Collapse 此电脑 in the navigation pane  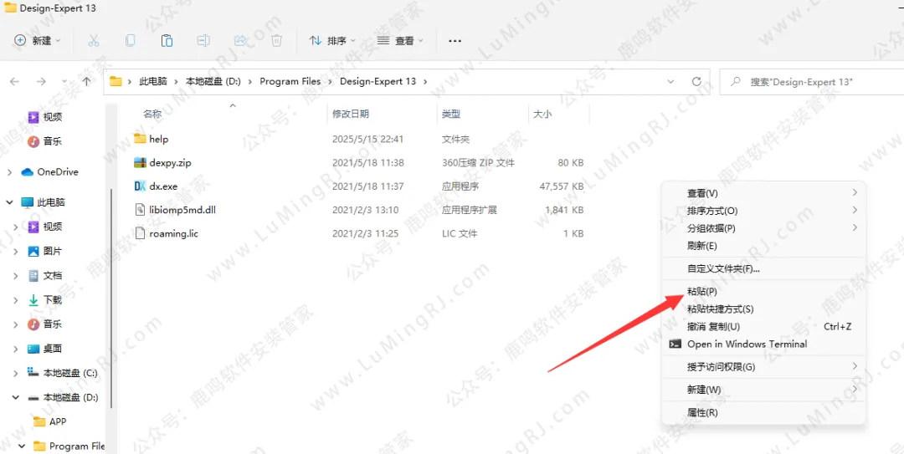click(10, 202)
